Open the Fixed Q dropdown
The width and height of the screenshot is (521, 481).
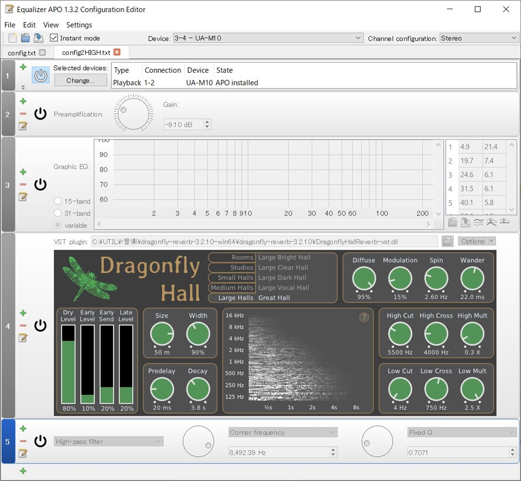462,432
